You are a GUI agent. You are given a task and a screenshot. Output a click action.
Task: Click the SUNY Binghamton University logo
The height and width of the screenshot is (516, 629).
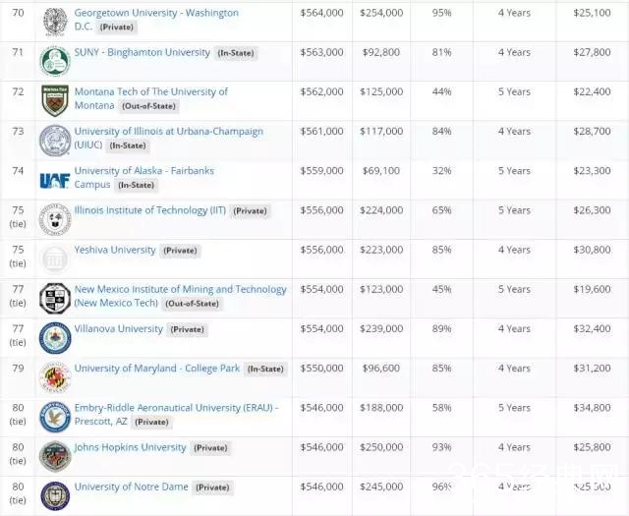click(54, 61)
